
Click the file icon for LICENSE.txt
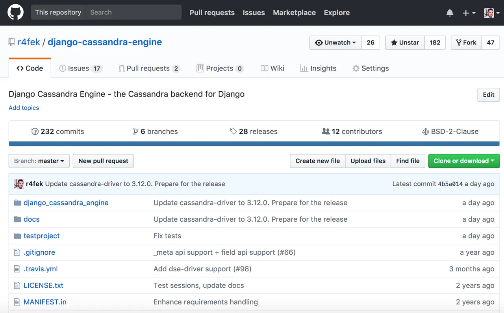[x=17, y=285]
